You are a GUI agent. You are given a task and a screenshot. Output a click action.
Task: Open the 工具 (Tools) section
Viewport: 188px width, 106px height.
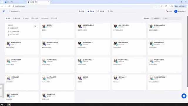pyautogui.click(x=110, y=11)
